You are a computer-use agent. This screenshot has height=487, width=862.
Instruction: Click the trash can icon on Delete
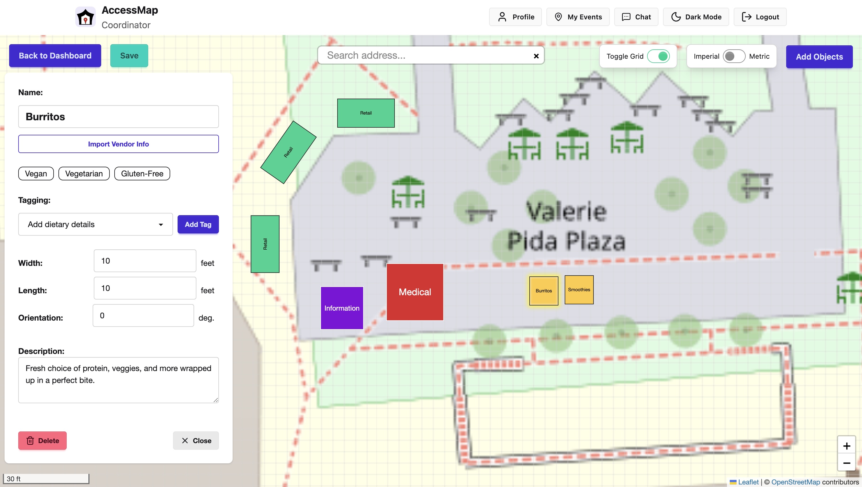30,441
